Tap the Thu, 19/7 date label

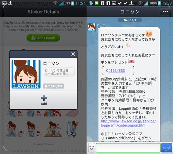130,20
